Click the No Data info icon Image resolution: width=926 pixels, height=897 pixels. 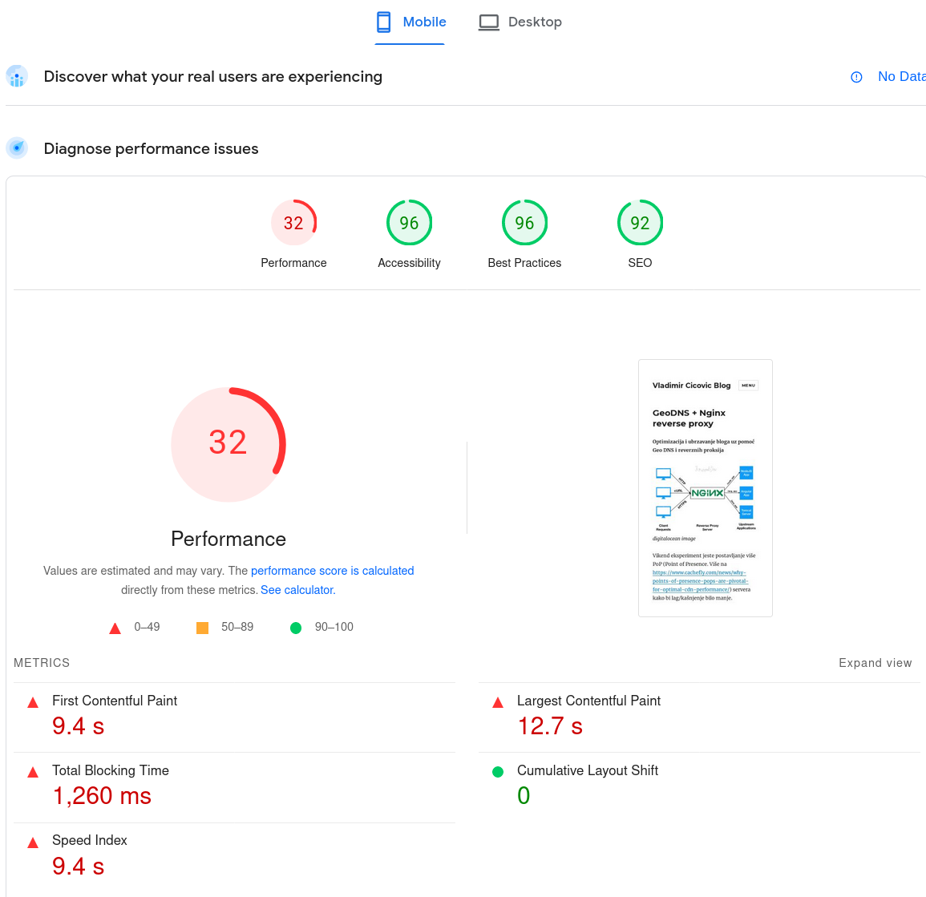point(856,77)
